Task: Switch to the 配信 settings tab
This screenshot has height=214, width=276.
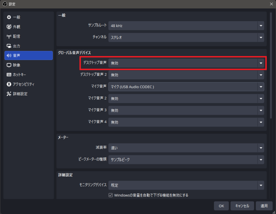Action: 29,36
